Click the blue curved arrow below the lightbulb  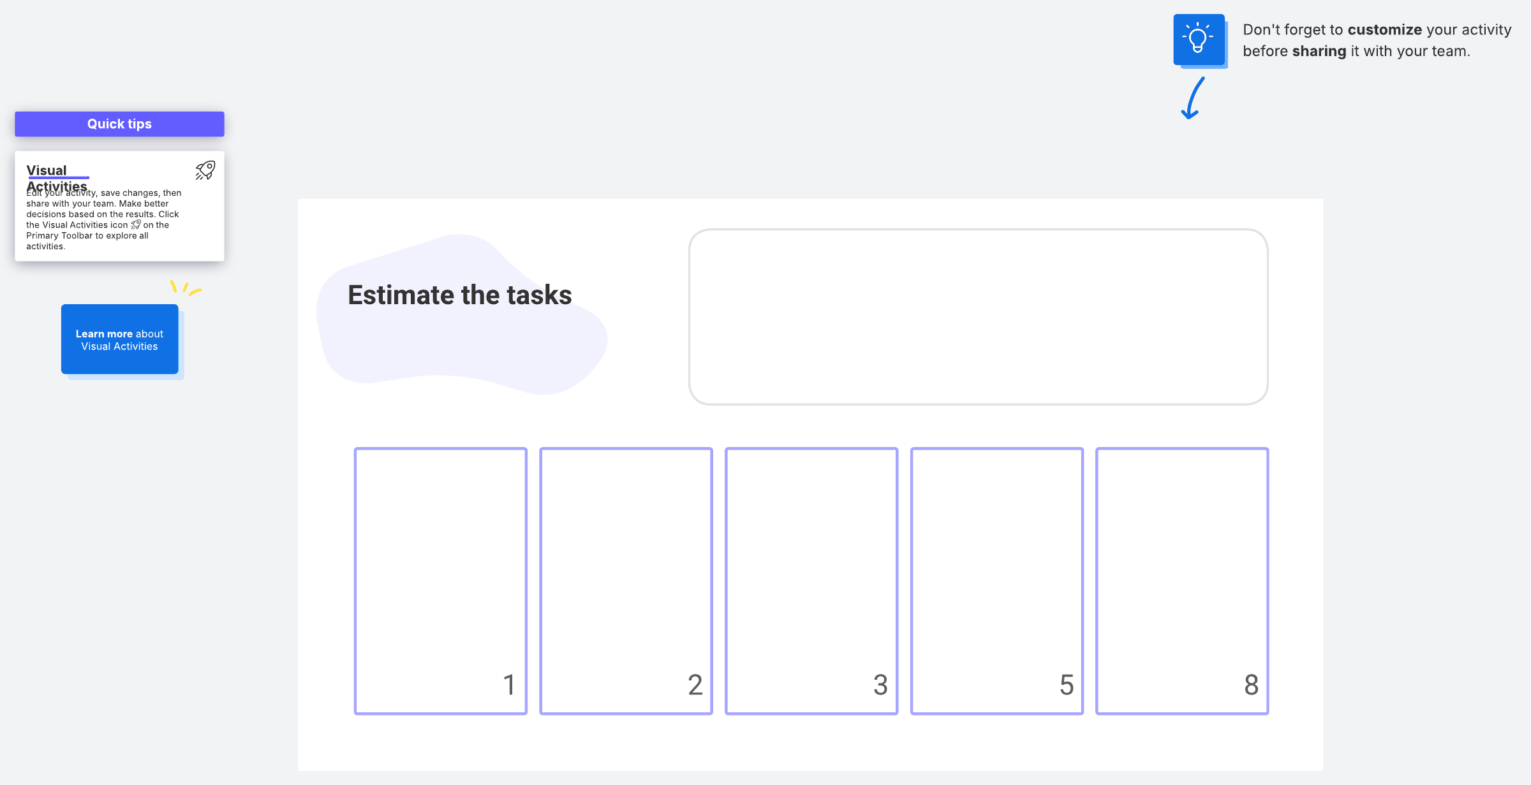[1193, 98]
